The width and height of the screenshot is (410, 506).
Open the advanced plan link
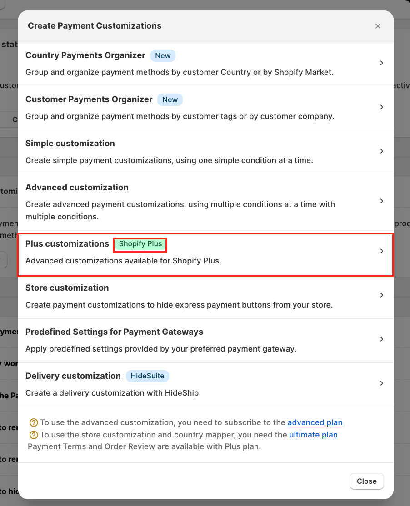(315, 422)
